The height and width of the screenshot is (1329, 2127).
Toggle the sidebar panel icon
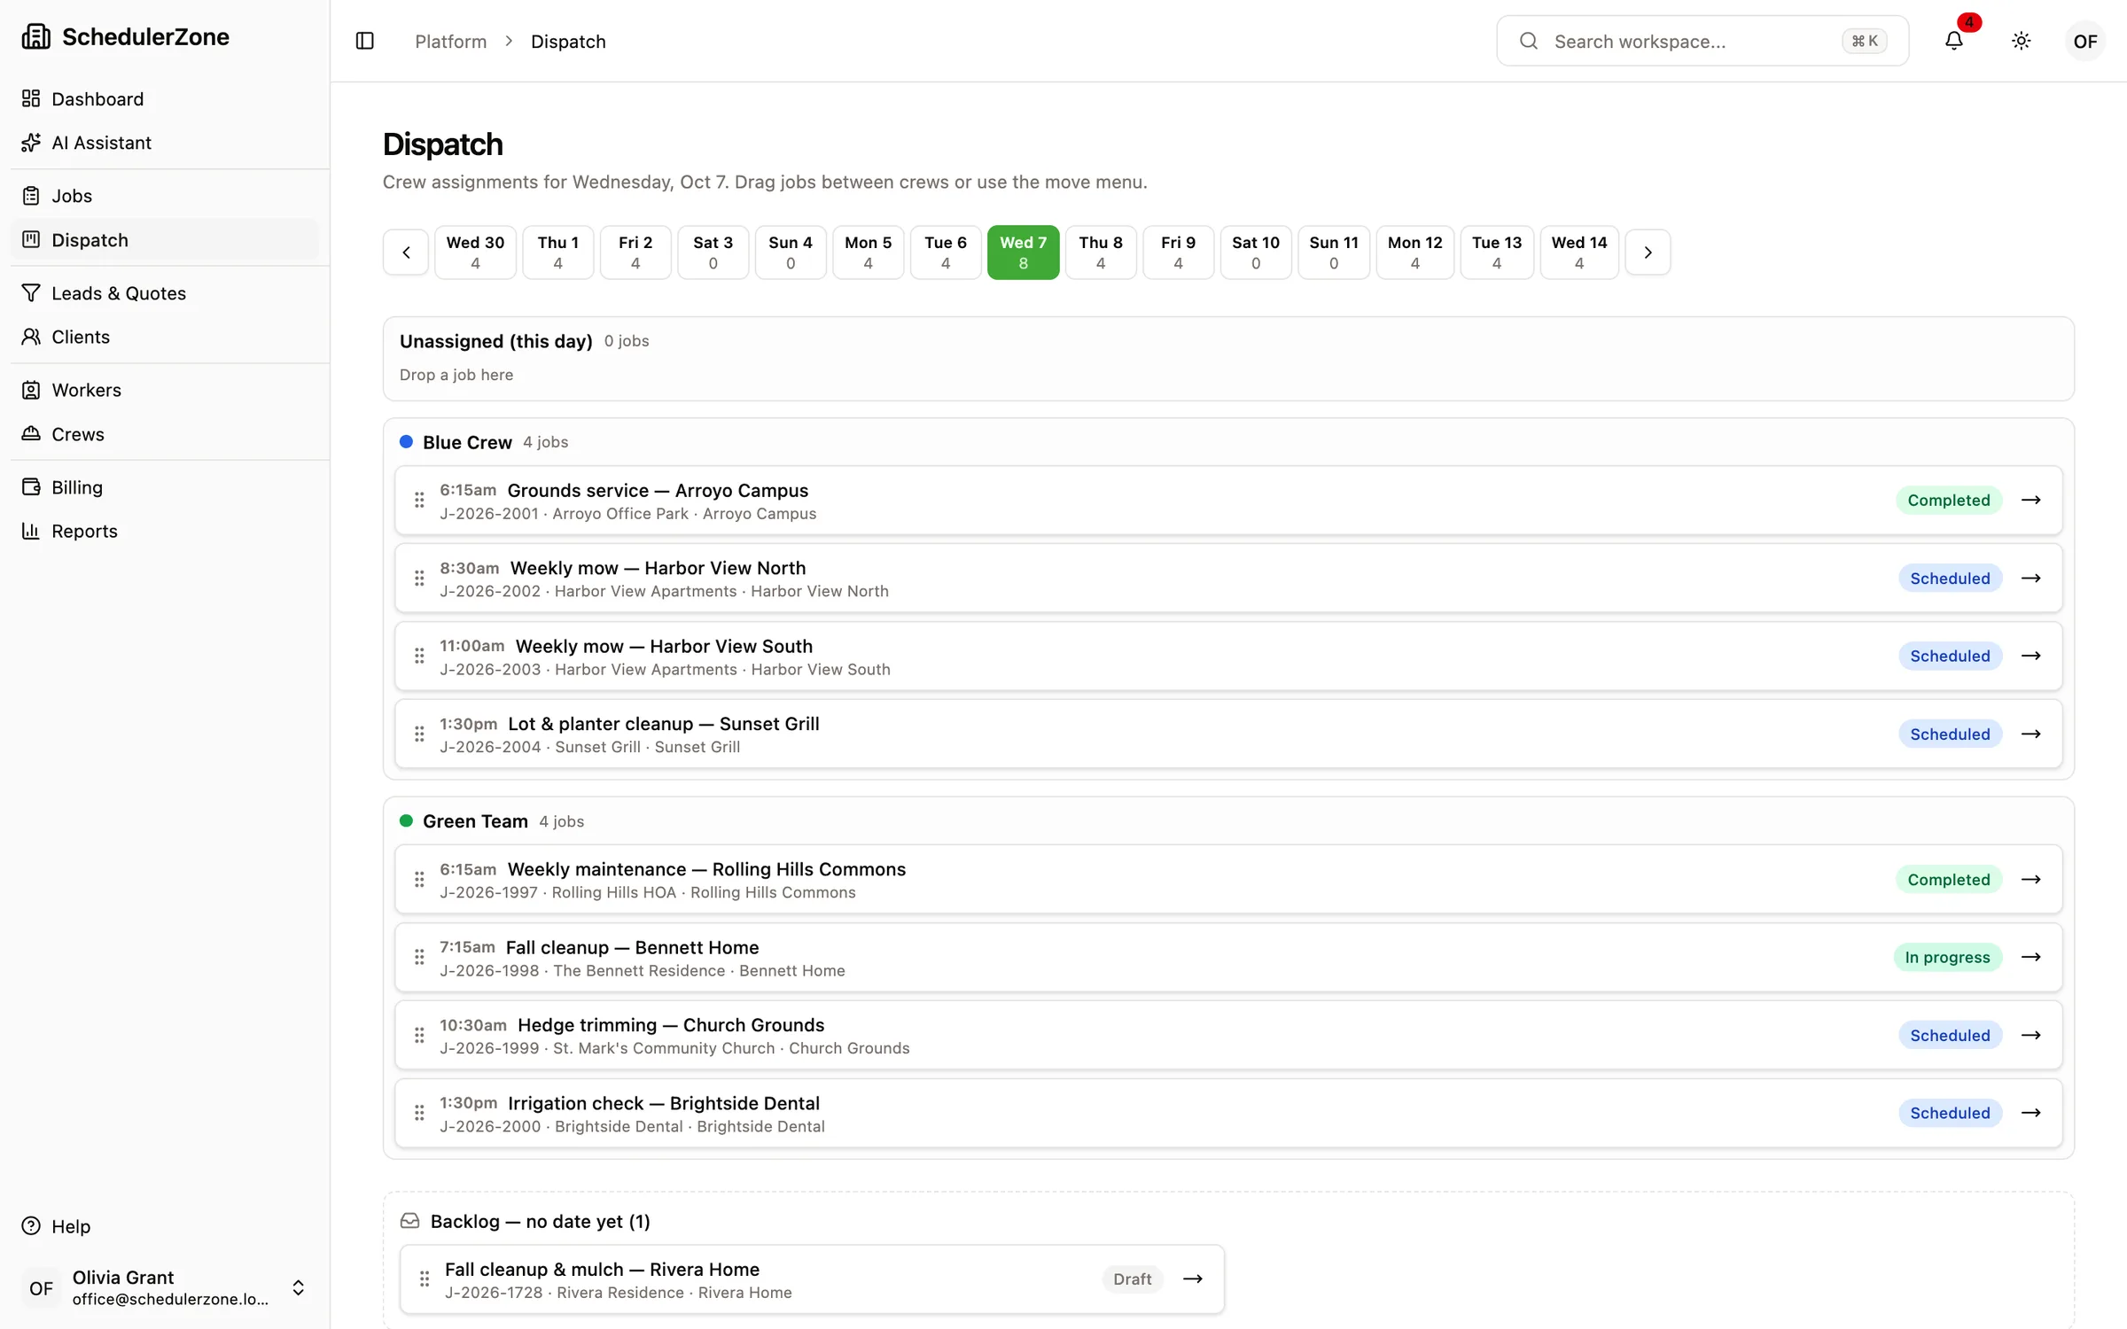364,41
